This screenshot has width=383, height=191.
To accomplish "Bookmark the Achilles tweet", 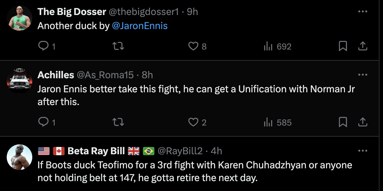I will pos(343,122).
